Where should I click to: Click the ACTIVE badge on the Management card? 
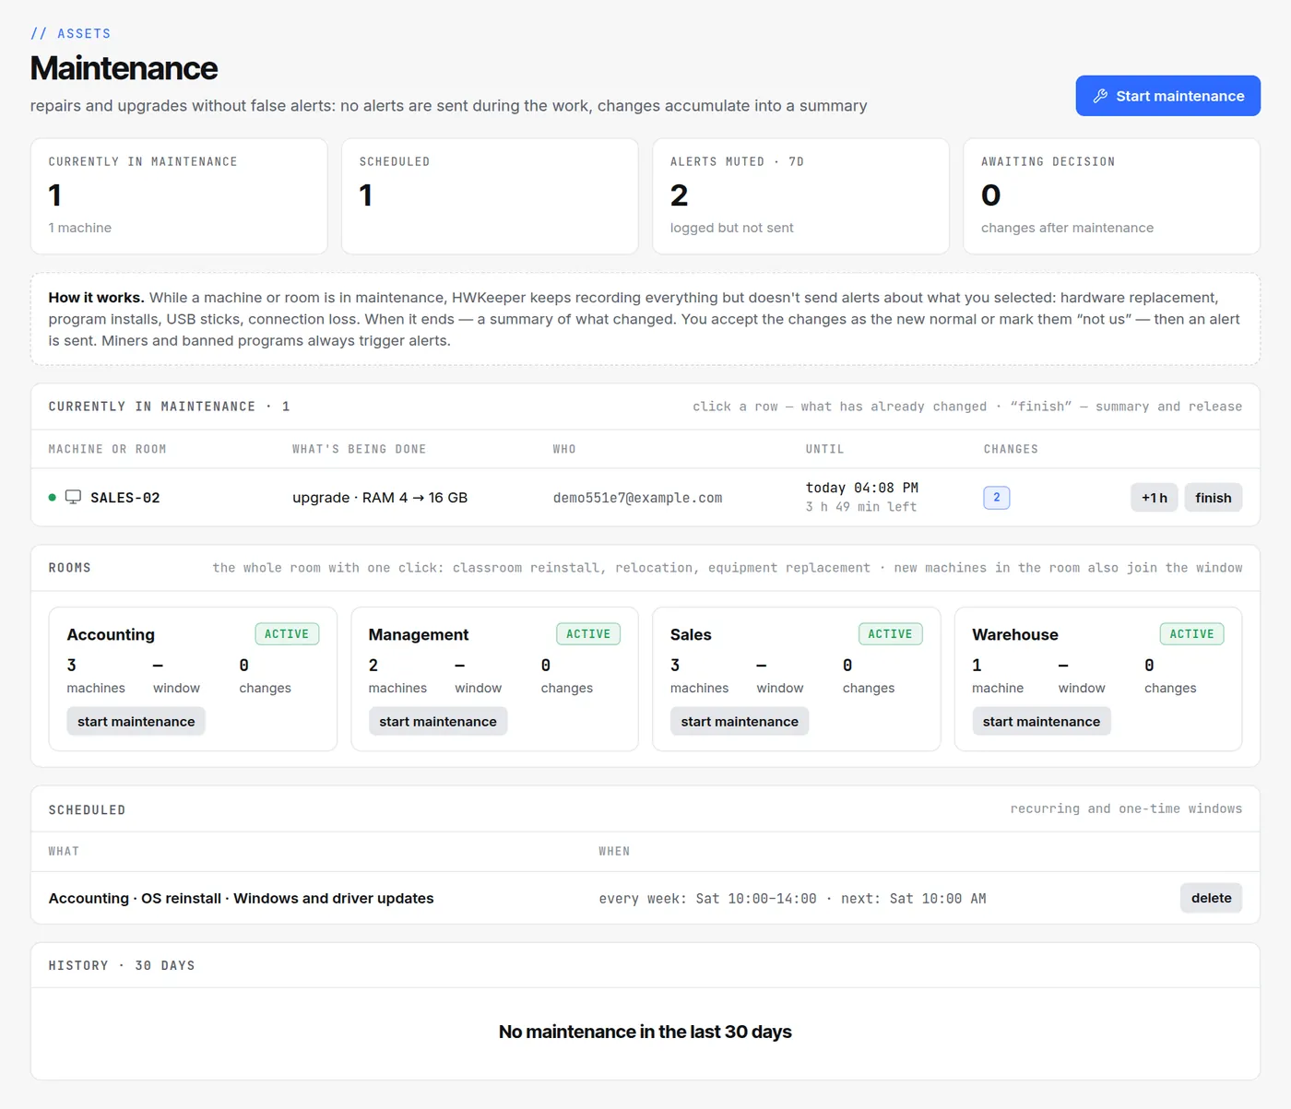click(x=588, y=634)
